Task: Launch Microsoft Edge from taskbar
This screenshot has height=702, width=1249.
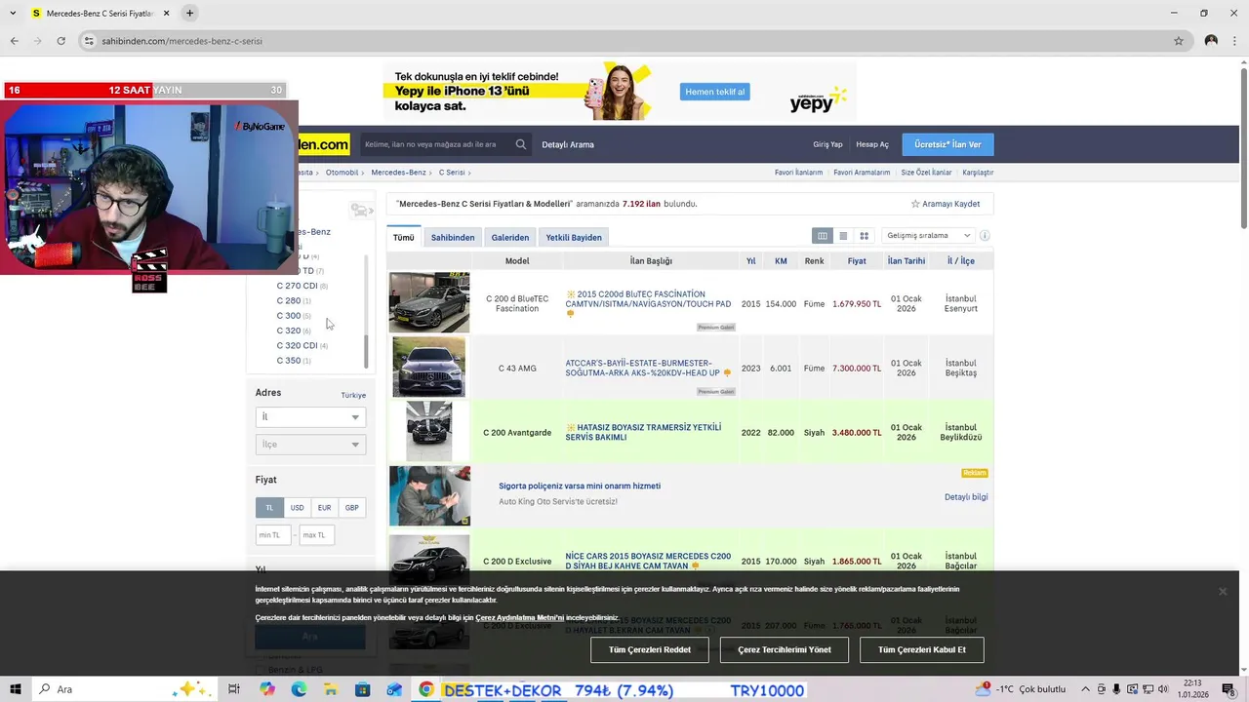Action: click(299, 689)
